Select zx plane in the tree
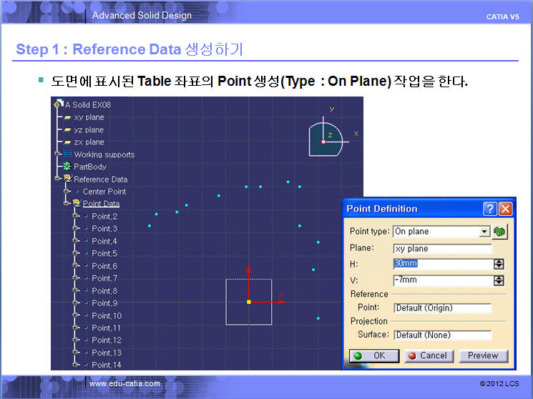The width and height of the screenshot is (533, 399). (89, 142)
